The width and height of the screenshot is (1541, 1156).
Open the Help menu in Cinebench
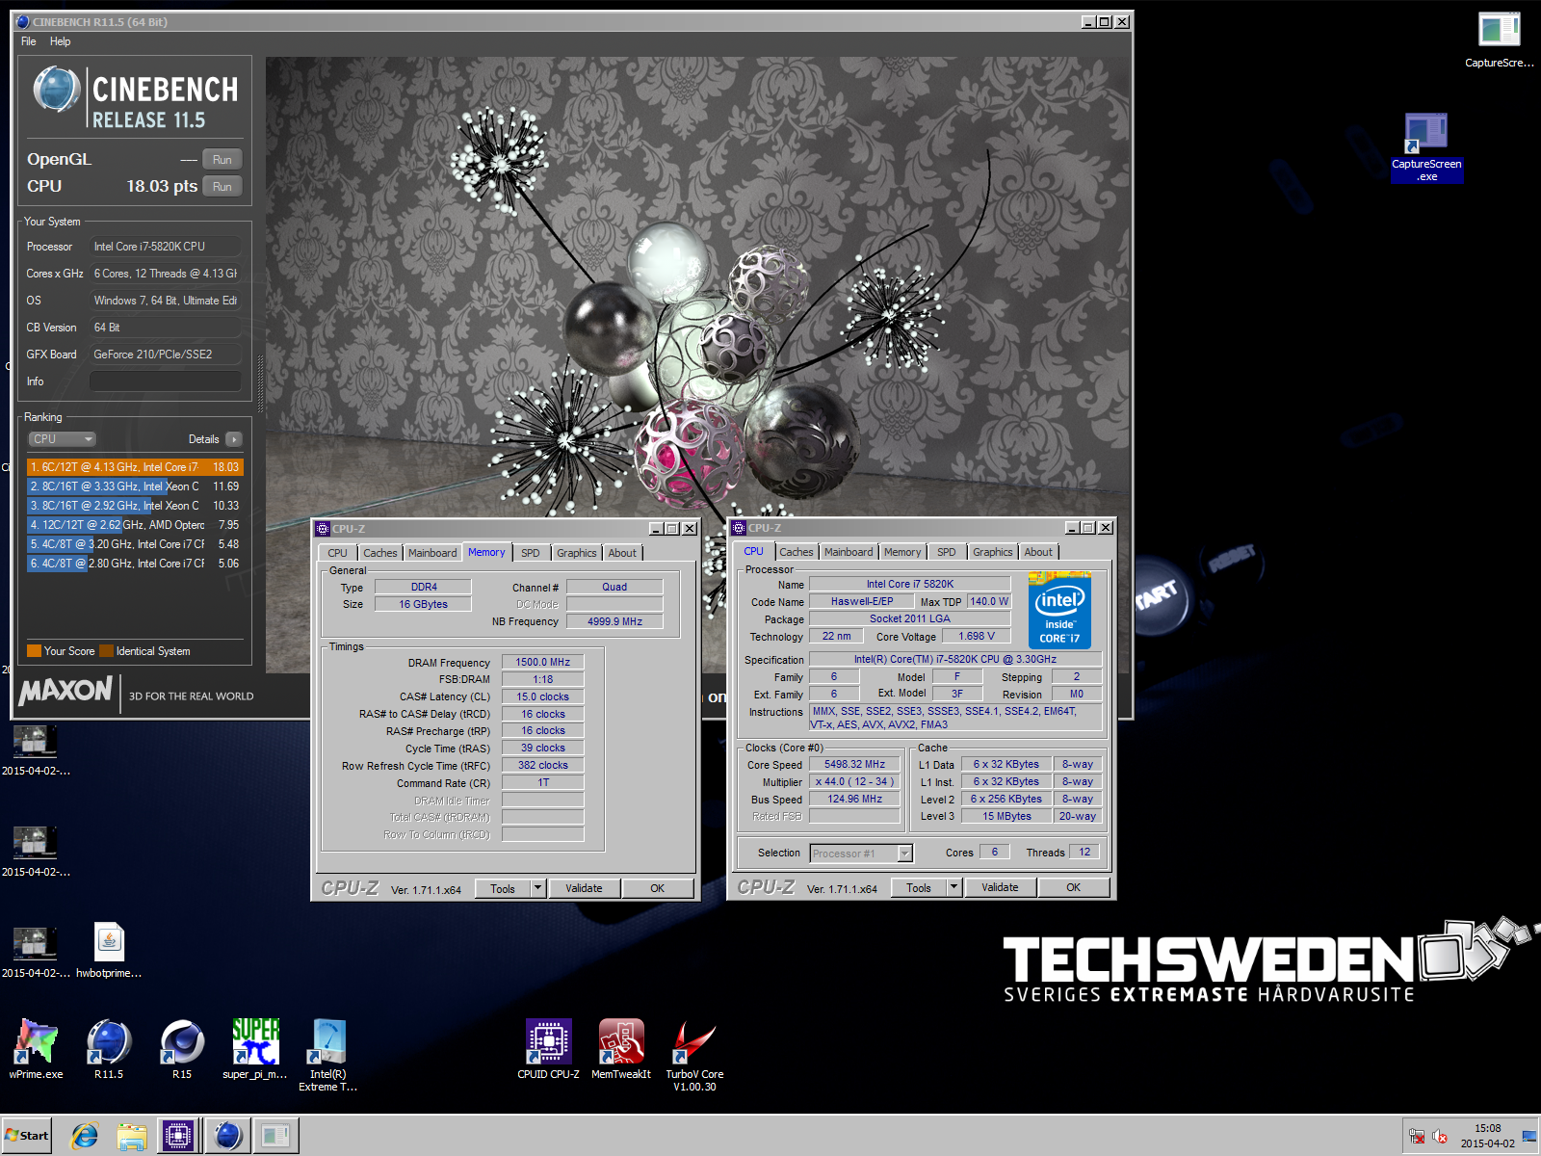[x=60, y=41]
